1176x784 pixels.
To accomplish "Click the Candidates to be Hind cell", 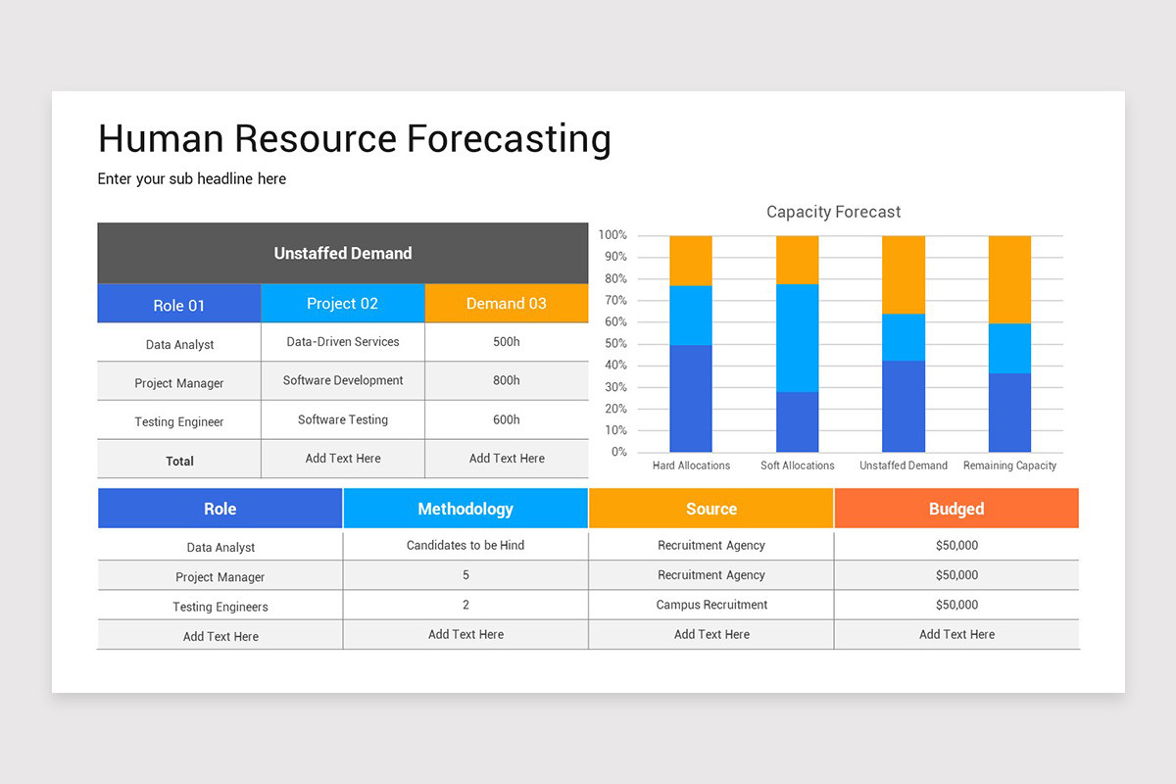I will coord(465,545).
